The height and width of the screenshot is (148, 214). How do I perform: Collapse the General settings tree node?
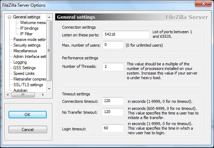9,17
